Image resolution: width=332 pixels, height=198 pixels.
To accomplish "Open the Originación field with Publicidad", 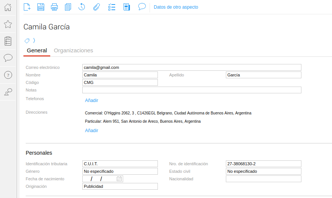I will pyautogui.click(x=120, y=186).
